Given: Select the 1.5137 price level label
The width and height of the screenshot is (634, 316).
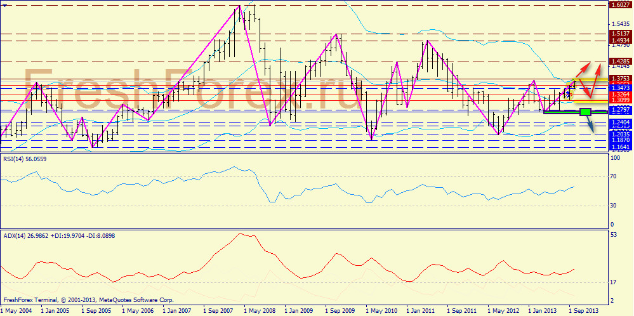Looking at the screenshot, I should coord(619,34).
